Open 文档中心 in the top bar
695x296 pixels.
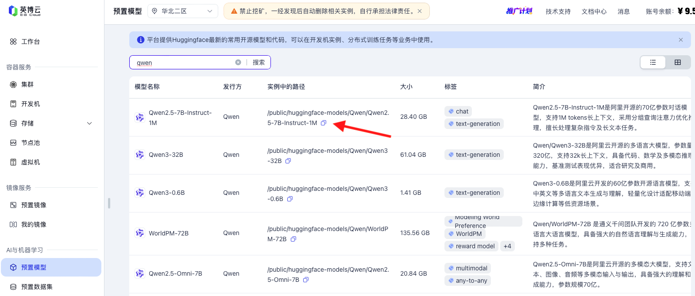[x=594, y=11]
